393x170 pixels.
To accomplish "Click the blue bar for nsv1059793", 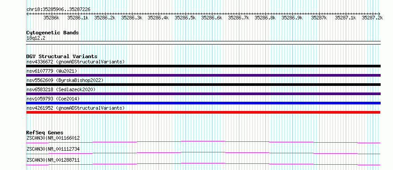I will 203,103.
